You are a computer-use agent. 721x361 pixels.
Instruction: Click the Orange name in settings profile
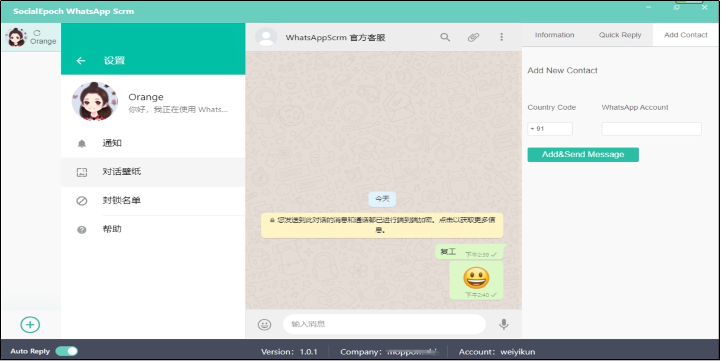(x=146, y=97)
